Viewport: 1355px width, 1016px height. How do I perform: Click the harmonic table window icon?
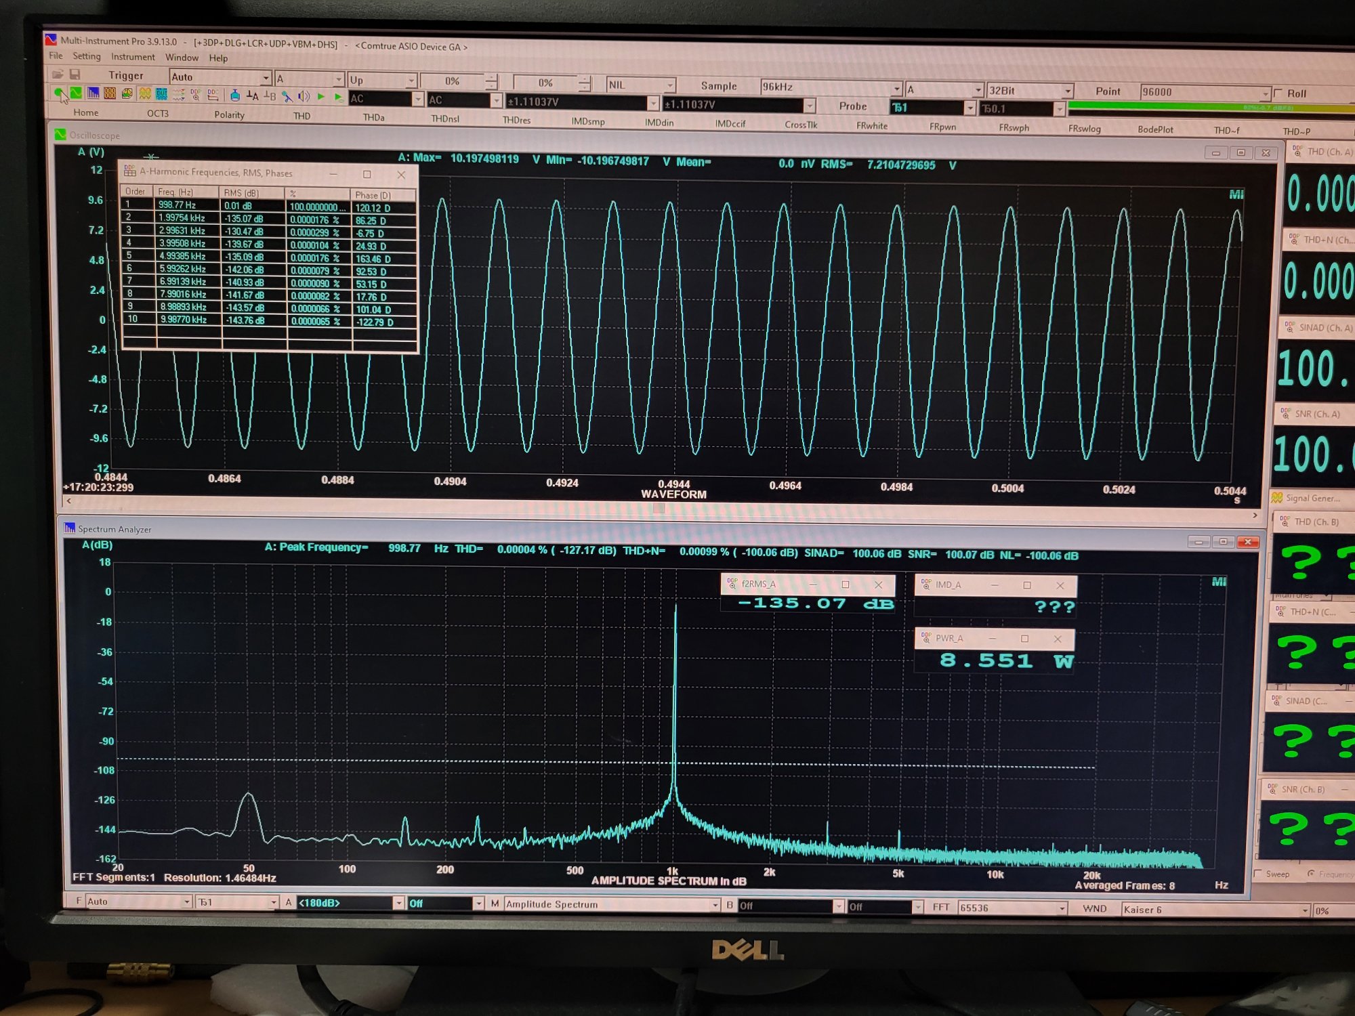point(129,171)
